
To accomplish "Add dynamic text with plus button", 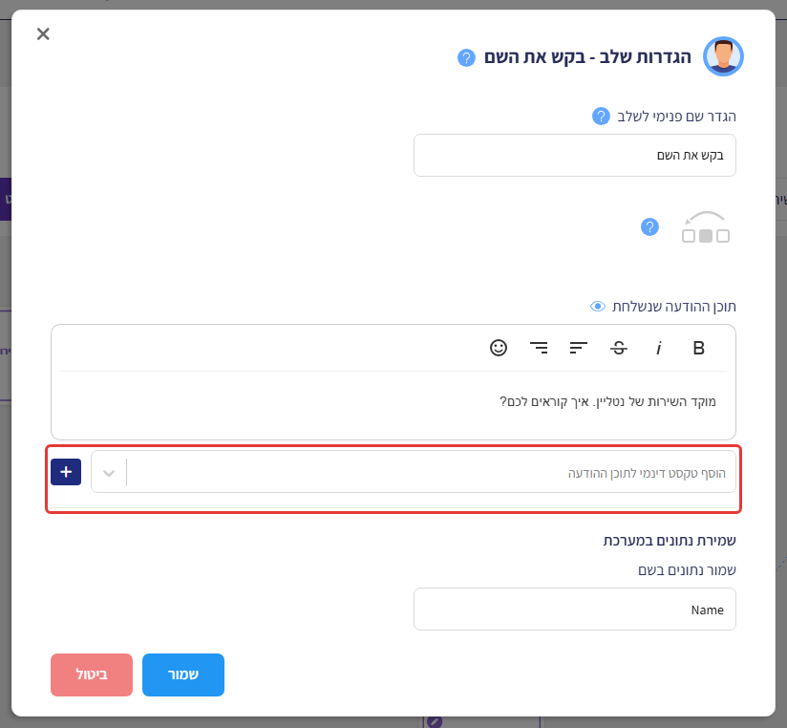I will [x=66, y=472].
